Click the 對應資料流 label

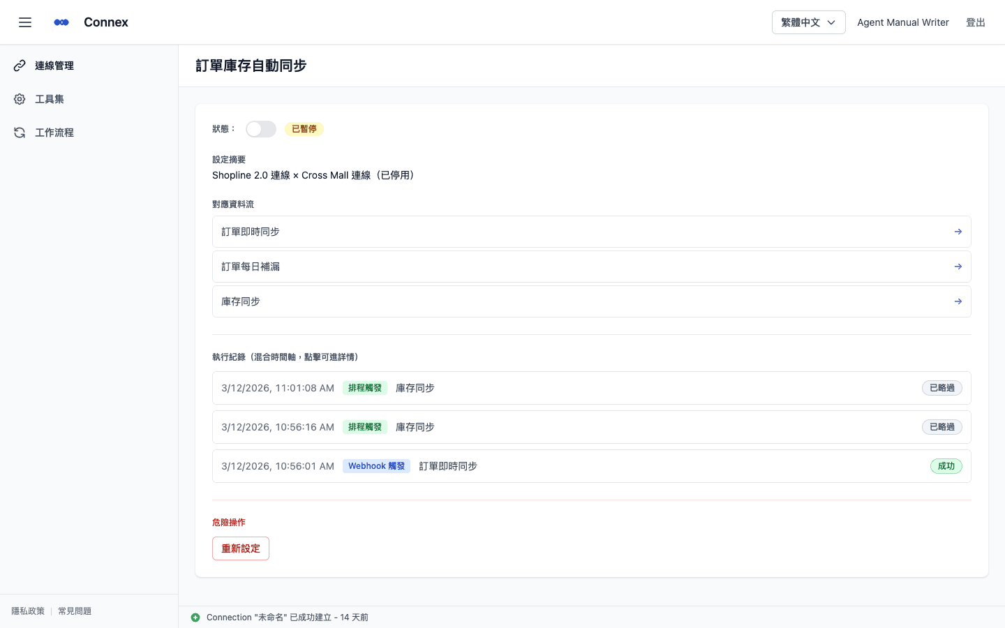tap(233, 204)
